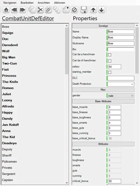Open the Death Protection dropdown

tap(121, 84)
